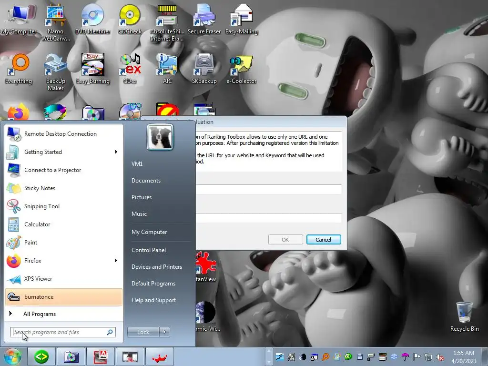The width and height of the screenshot is (488, 366).
Task: Open Control Panel
Action: pyautogui.click(x=149, y=250)
